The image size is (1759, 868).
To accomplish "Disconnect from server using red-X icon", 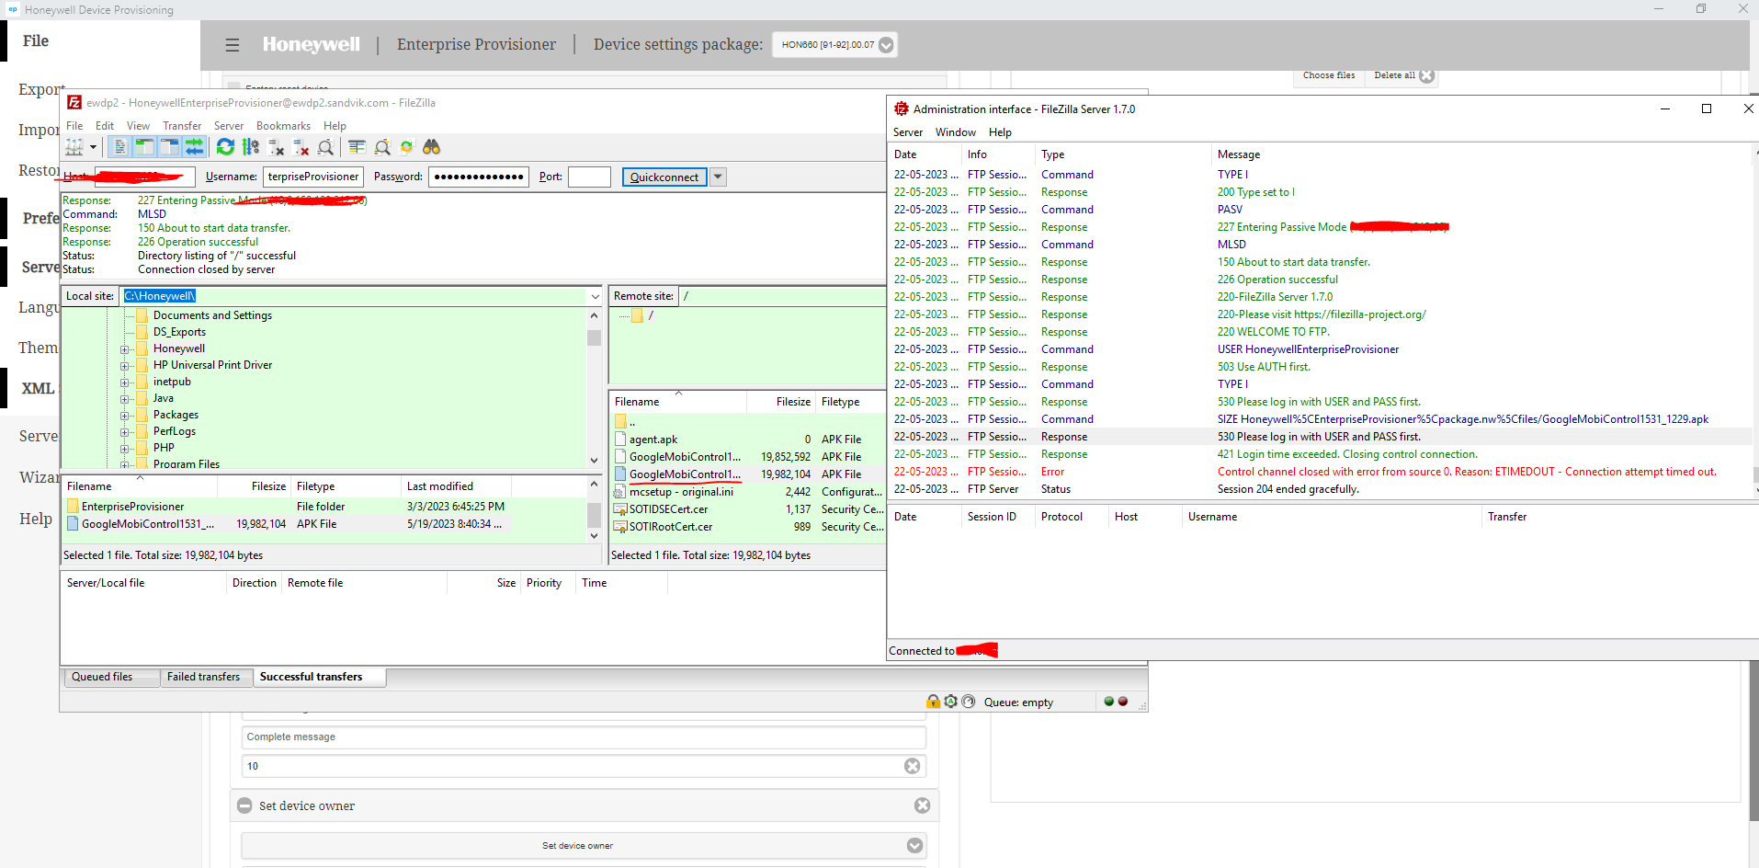I will coord(301,147).
